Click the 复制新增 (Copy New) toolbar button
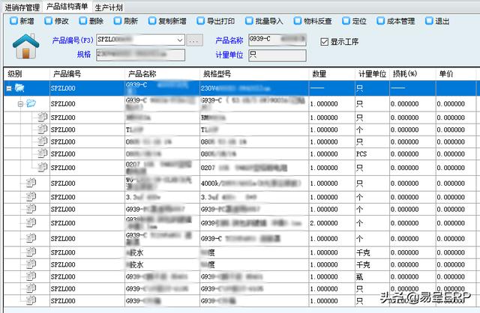This screenshot has height=313, width=480. tap(167, 21)
